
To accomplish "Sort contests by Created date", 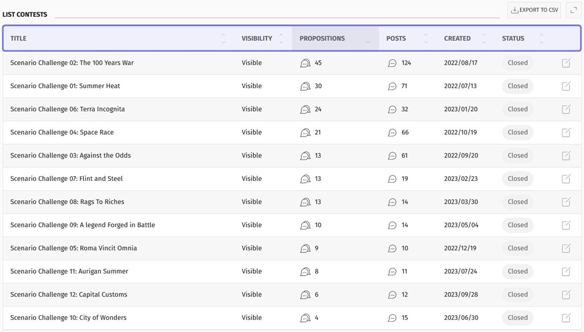I will coord(457,38).
